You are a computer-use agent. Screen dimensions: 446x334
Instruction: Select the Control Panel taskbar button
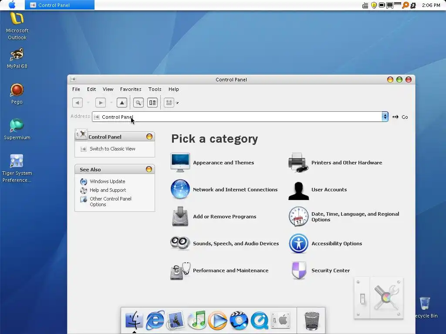(x=59, y=5)
